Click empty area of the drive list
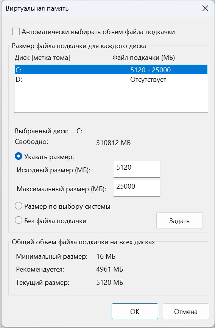215x328 pixels. (111, 98)
